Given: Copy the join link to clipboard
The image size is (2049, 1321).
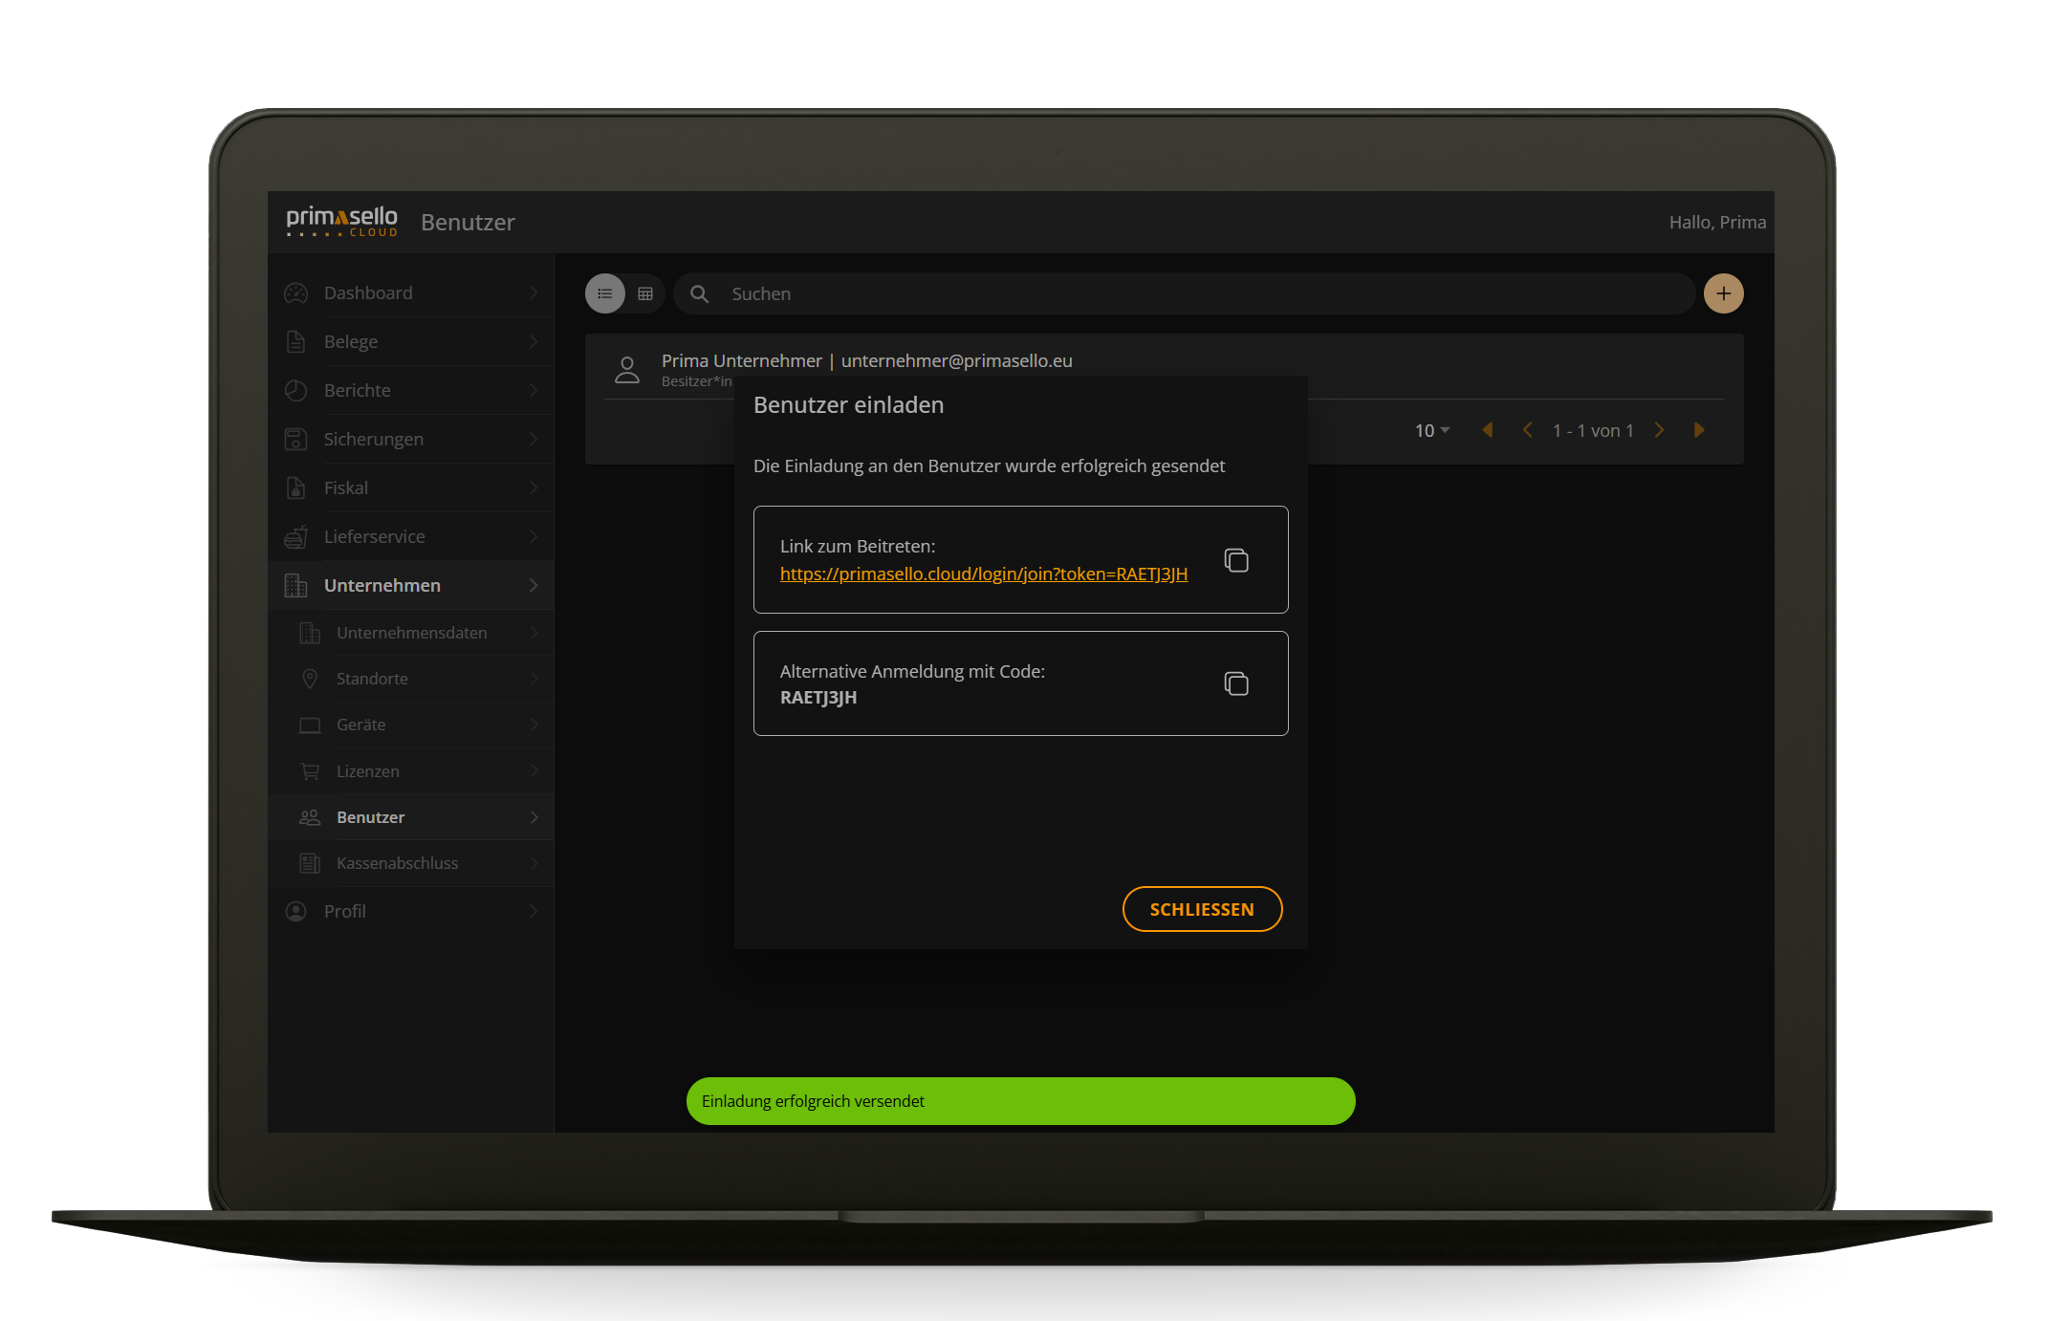Looking at the screenshot, I should [1236, 560].
